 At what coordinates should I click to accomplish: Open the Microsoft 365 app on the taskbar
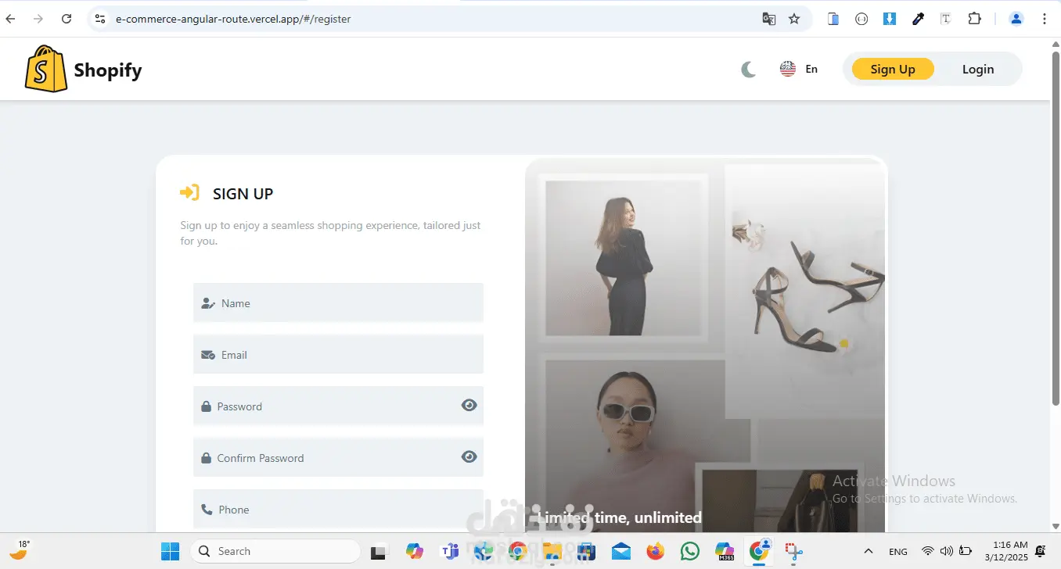(725, 551)
